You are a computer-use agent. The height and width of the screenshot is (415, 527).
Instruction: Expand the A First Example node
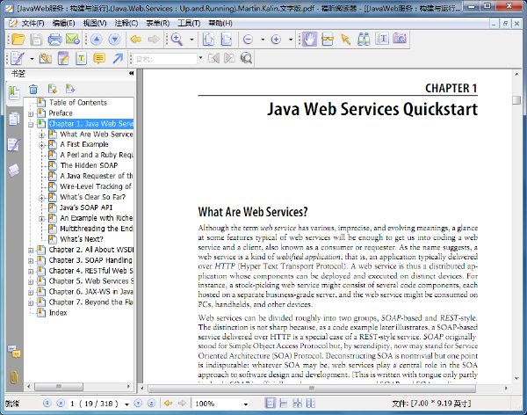(41, 145)
